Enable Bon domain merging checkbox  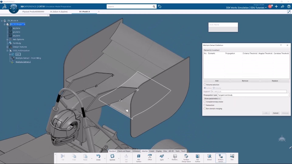(x=205, y=108)
